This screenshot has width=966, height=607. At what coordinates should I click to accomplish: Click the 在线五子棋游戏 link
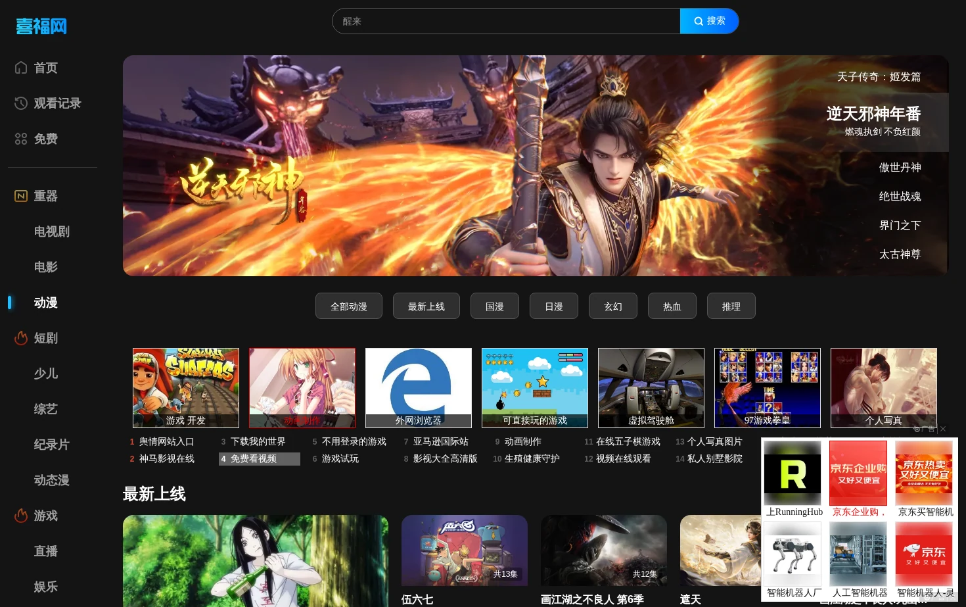pos(628,442)
